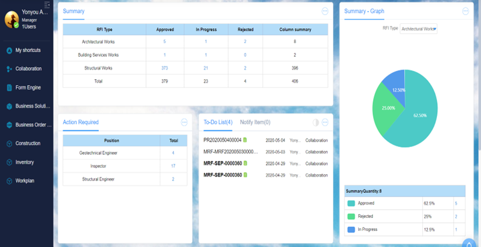Open To-Do List panel more-options icon

(x=325, y=123)
